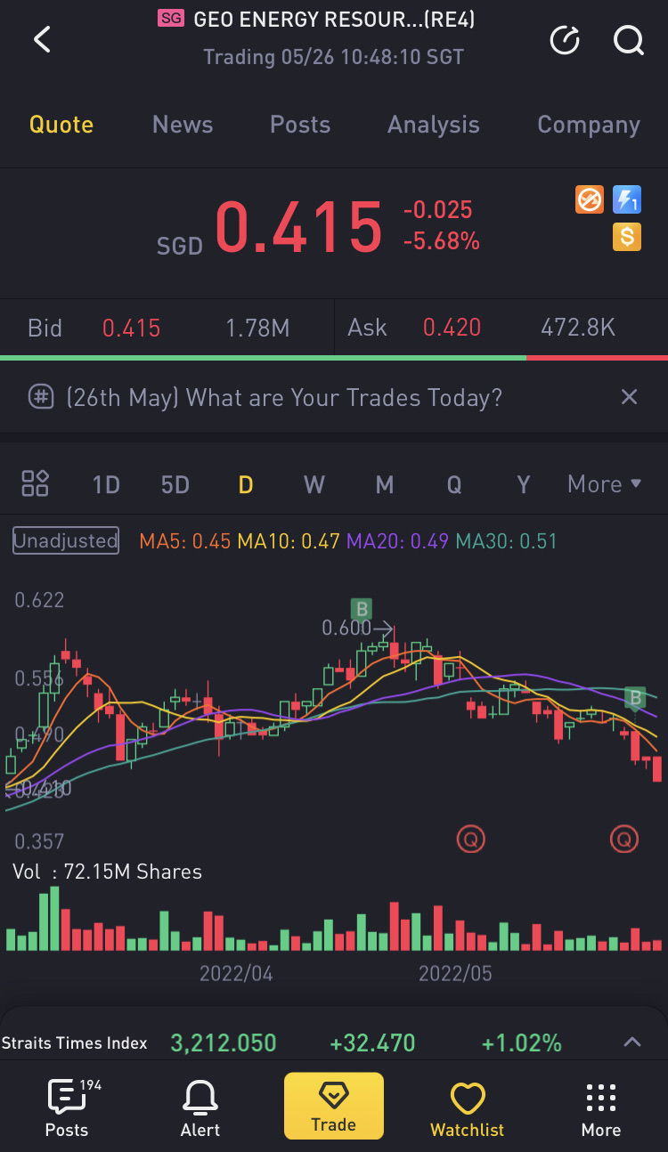668x1152 pixels.
Task: Tap the green B marker near 0.600
Action: (x=361, y=609)
